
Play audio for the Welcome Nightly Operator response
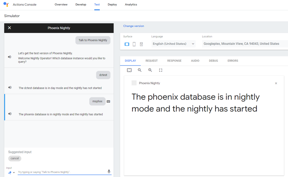click(x=10, y=57)
